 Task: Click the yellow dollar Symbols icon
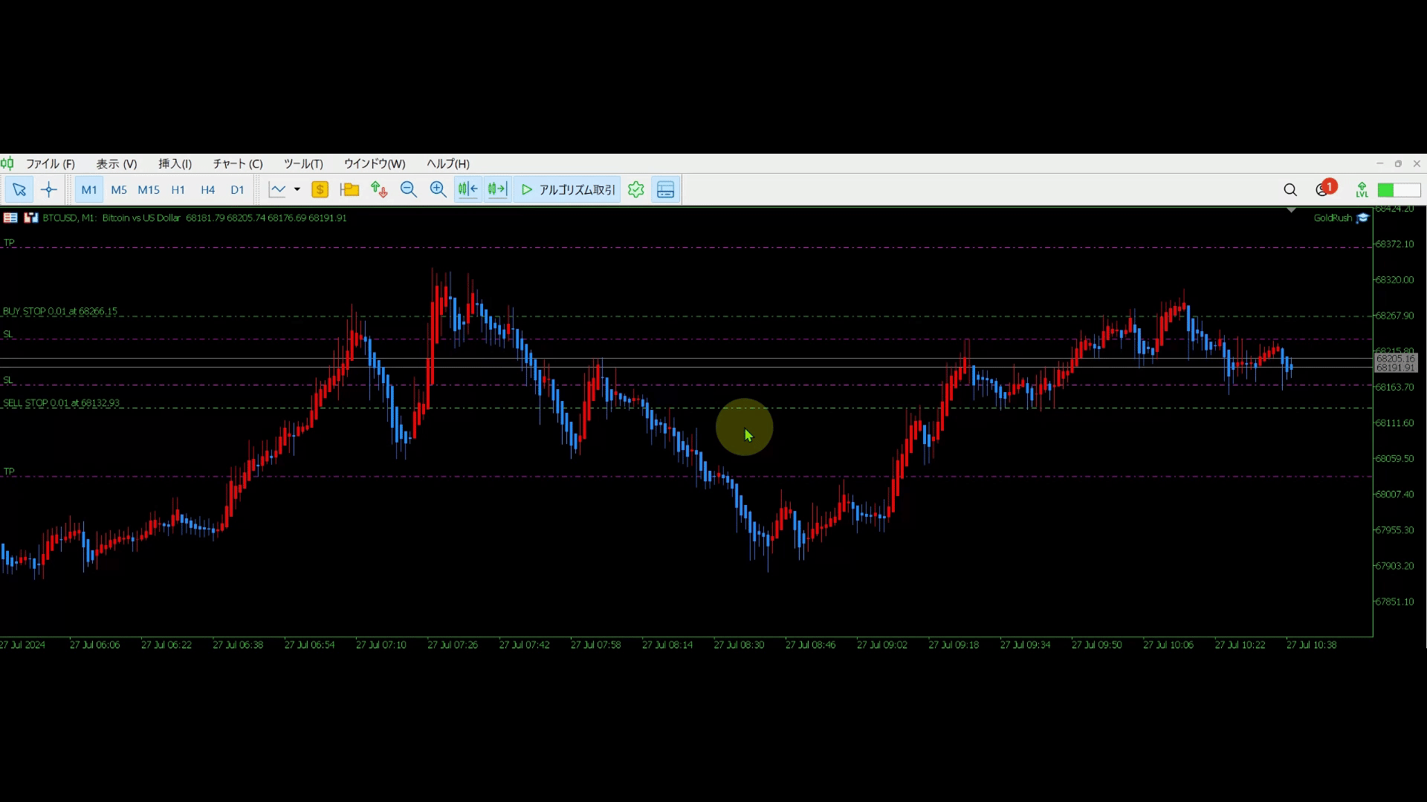320,190
